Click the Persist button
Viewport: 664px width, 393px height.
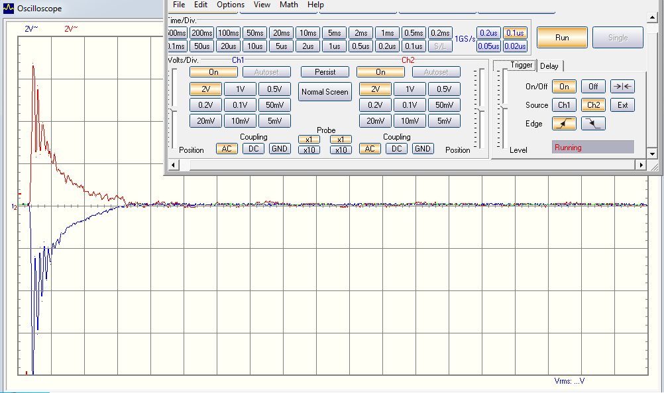(325, 72)
